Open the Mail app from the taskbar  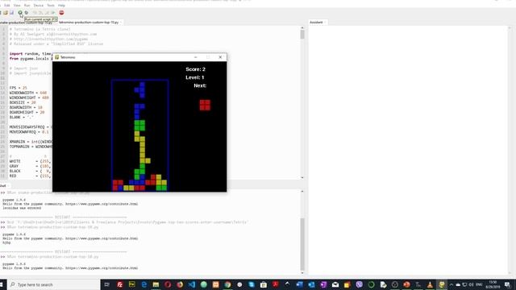(x=335, y=284)
